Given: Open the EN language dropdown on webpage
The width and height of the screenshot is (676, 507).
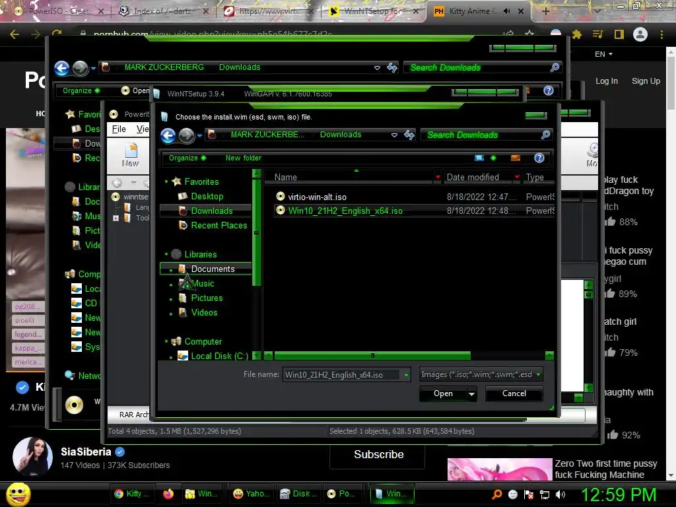Looking at the screenshot, I should [x=603, y=54].
